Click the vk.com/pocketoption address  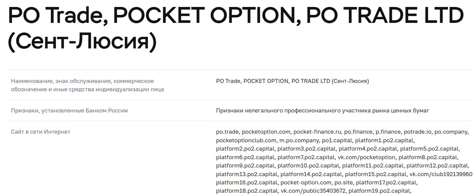coord(366,157)
